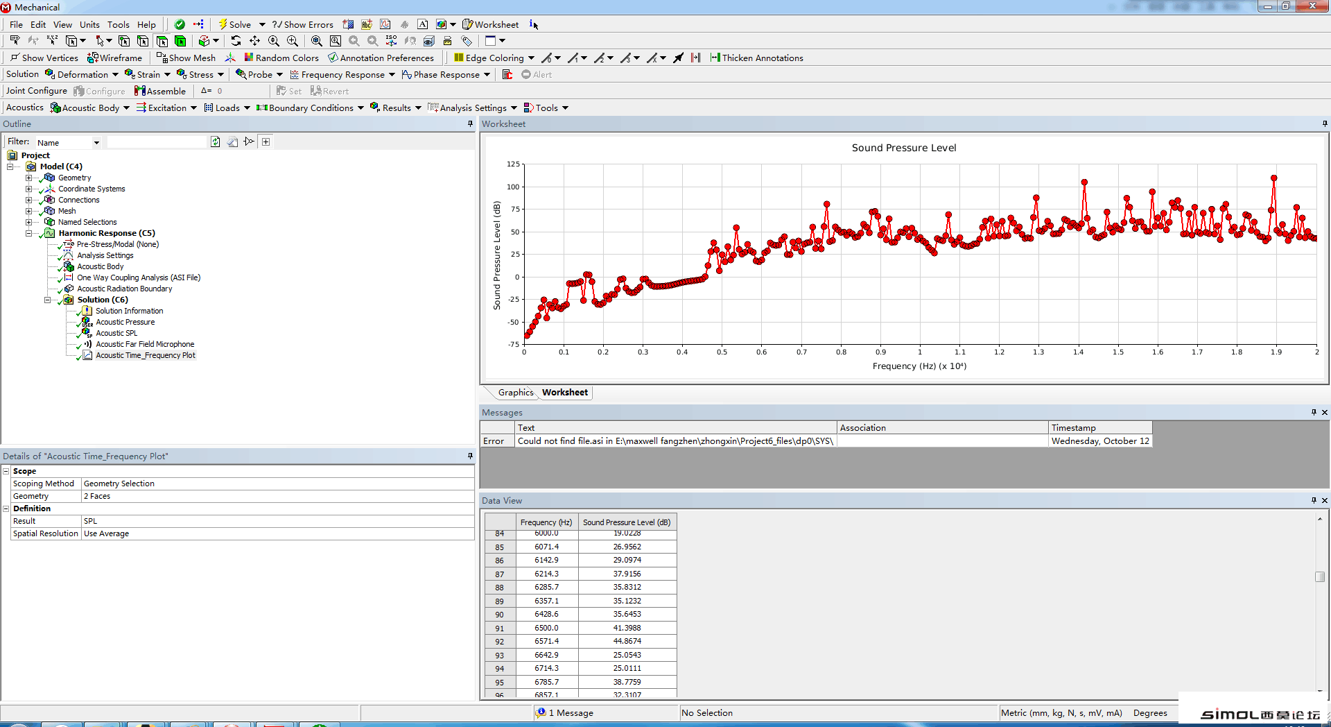Toggle the Edge selection filter

click(143, 41)
